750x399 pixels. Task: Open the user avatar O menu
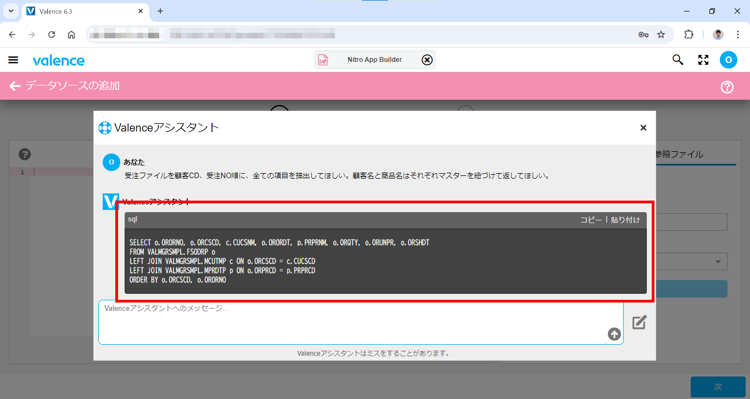729,60
